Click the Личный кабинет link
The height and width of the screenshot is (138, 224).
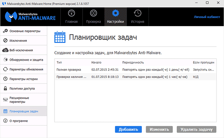207,17
